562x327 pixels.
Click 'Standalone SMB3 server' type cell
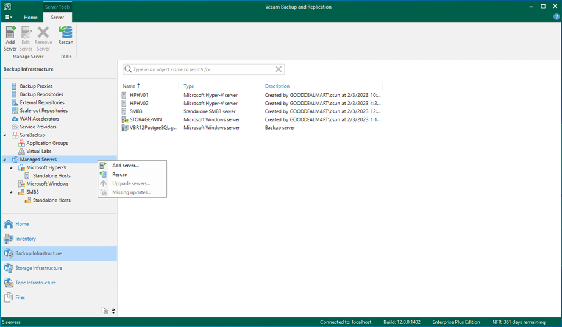click(x=210, y=111)
